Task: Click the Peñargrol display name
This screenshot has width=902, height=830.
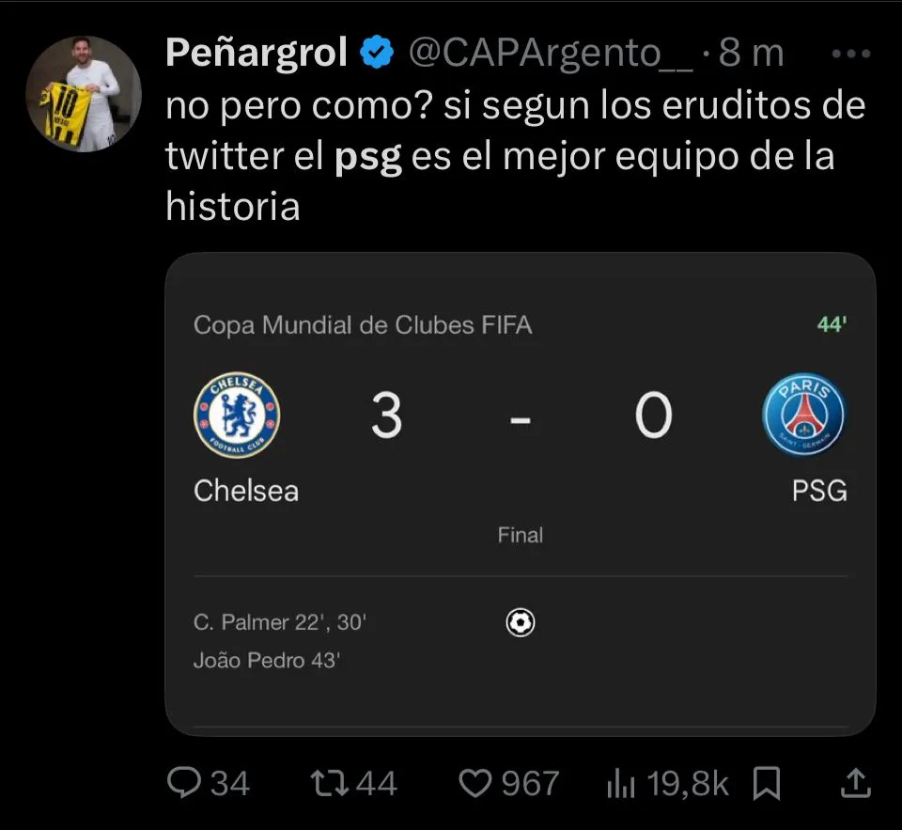Action: point(257,54)
